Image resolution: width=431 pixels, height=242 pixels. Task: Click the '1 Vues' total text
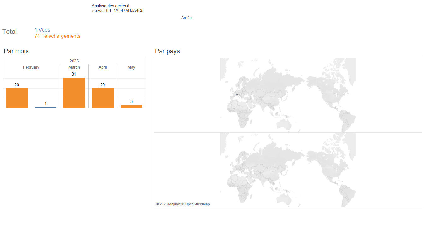click(x=42, y=30)
